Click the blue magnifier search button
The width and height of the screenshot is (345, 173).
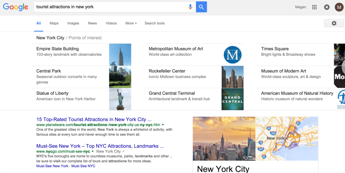(x=201, y=7)
